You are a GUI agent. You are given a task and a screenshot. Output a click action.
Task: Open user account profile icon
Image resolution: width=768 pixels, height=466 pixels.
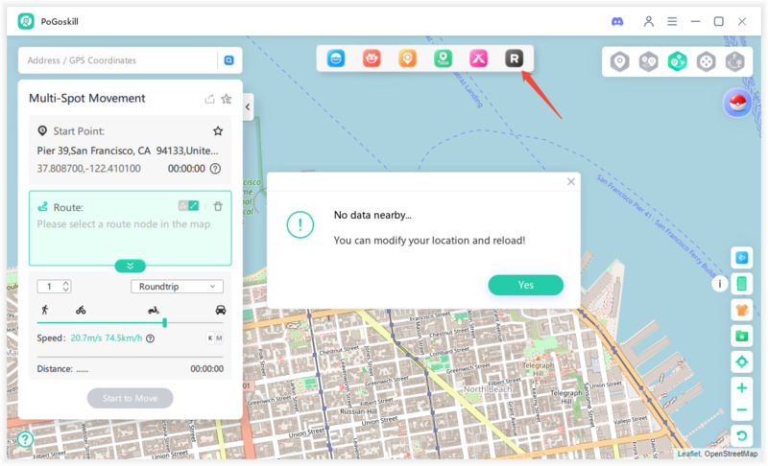click(649, 21)
